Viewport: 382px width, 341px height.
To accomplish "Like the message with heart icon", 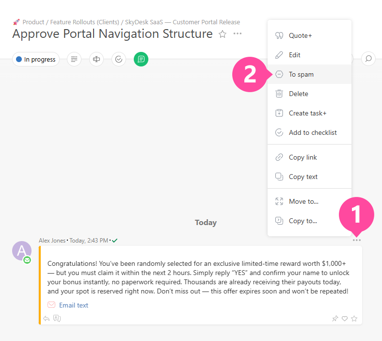I will [x=345, y=319].
